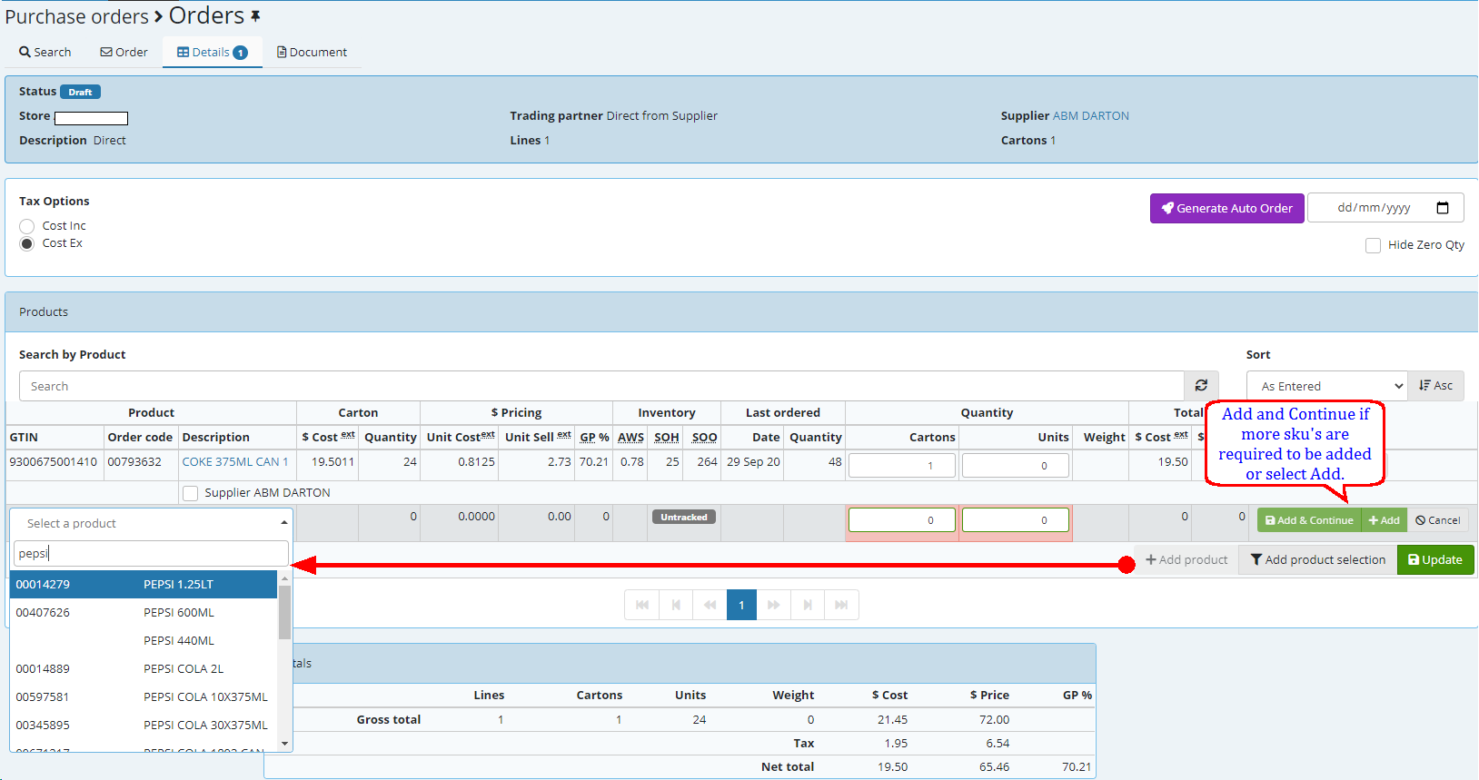Click the rewind pages icon
This screenshot has width=1479, height=780.
pos(710,605)
